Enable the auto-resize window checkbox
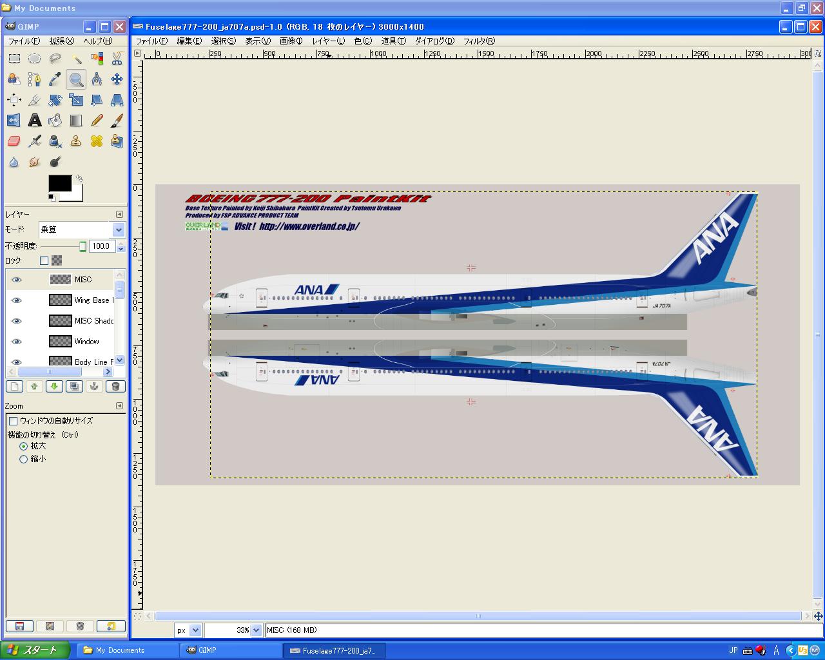This screenshot has width=825, height=660. [13, 421]
